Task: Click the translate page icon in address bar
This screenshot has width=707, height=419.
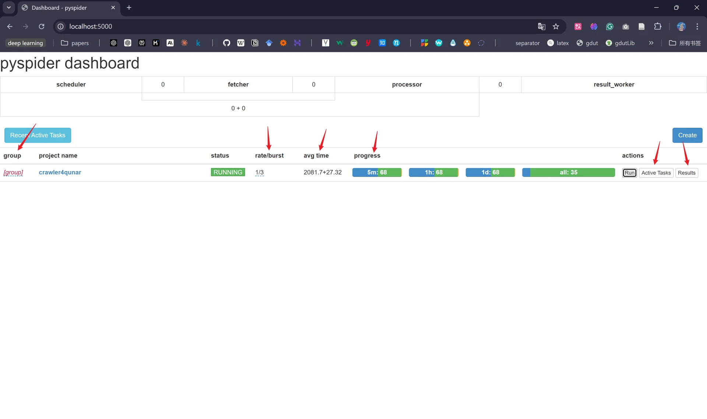Action: (x=541, y=26)
